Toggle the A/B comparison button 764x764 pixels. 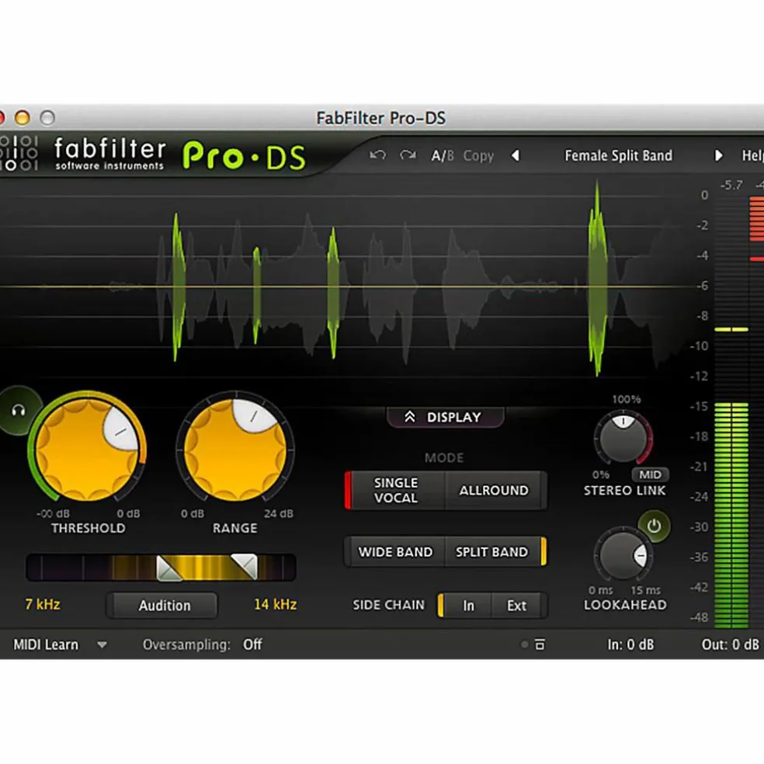tap(443, 156)
